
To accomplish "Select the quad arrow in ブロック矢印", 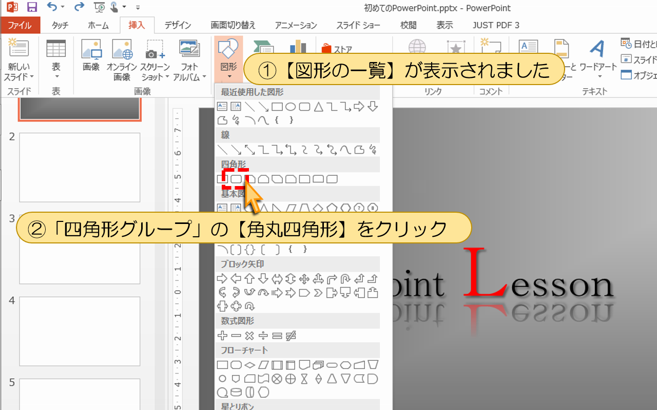I will (304, 279).
